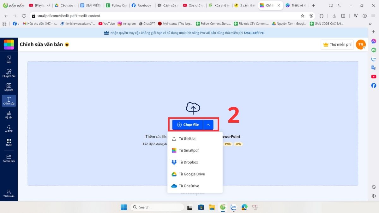Collapse the Chọn file source dropdown arrow

[208, 125]
